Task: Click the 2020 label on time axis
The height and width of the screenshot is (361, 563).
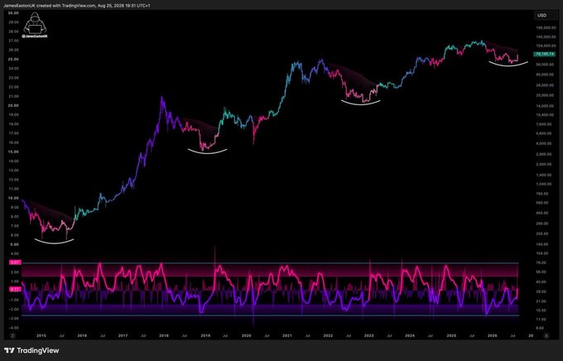Action: (247, 335)
